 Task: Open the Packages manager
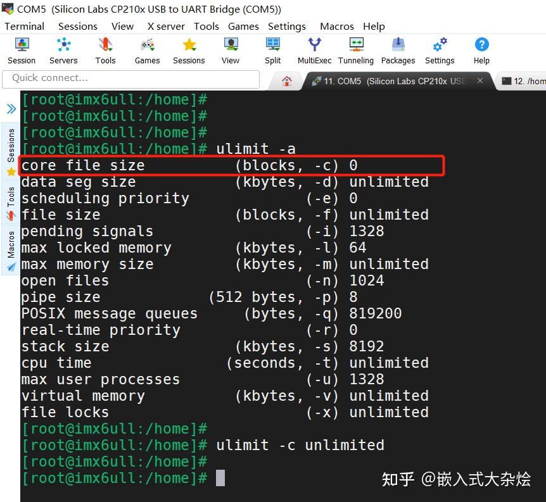pos(398,49)
